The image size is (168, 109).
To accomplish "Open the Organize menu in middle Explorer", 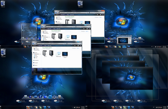I will pos(43,29).
